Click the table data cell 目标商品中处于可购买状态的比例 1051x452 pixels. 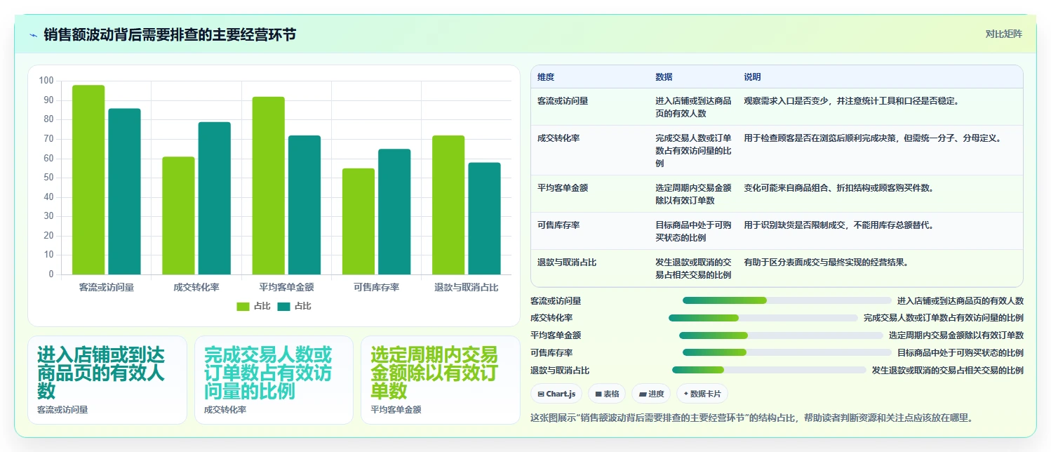[x=694, y=231]
